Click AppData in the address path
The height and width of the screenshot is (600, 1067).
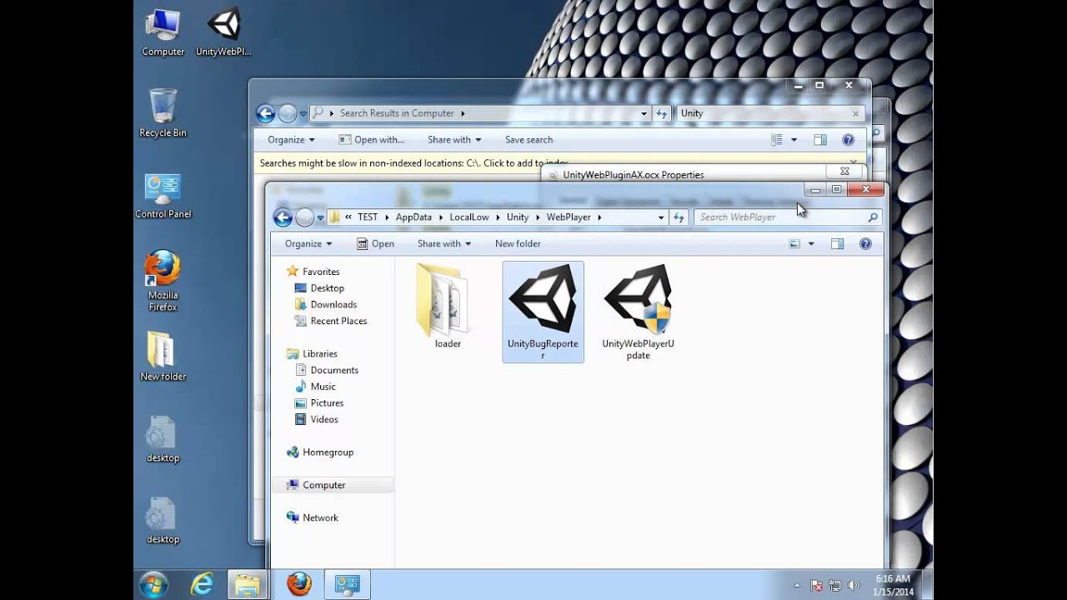(x=413, y=217)
